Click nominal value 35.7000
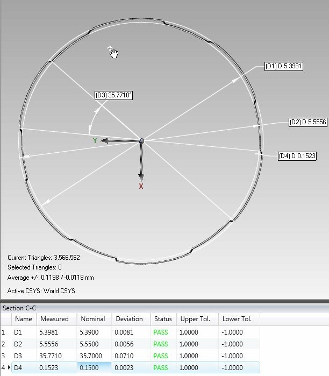Viewport: 329px width, 376px height. (x=91, y=356)
